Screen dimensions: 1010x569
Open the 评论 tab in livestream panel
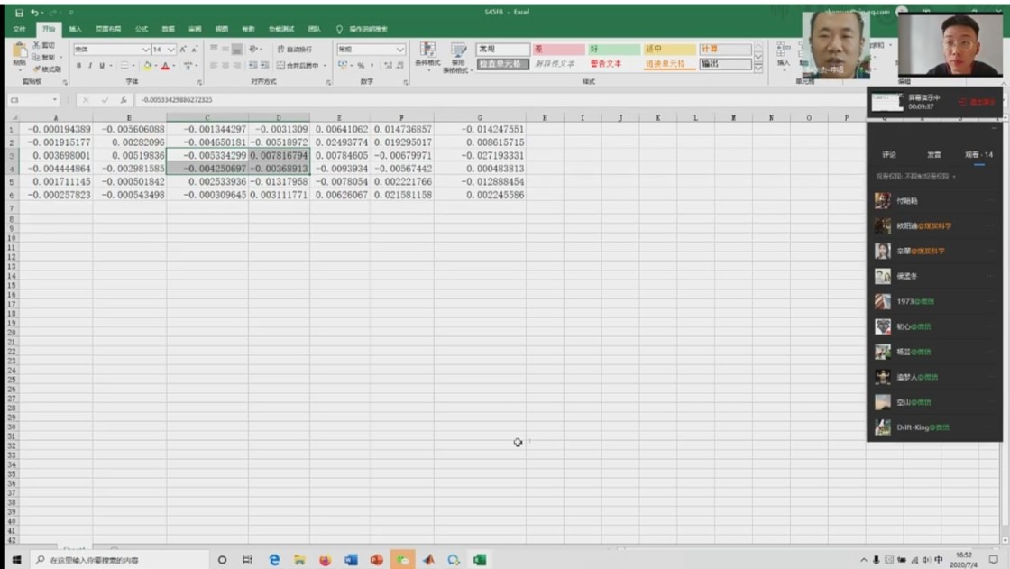point(889,155)
